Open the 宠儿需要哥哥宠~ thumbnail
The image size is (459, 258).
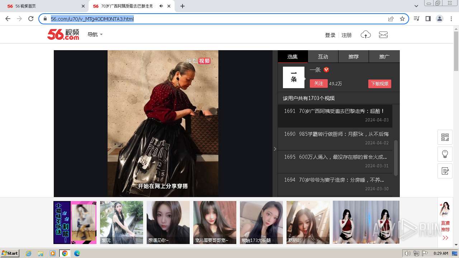point(215,223)
